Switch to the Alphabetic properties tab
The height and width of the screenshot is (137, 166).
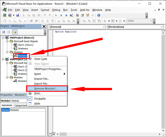7,105
